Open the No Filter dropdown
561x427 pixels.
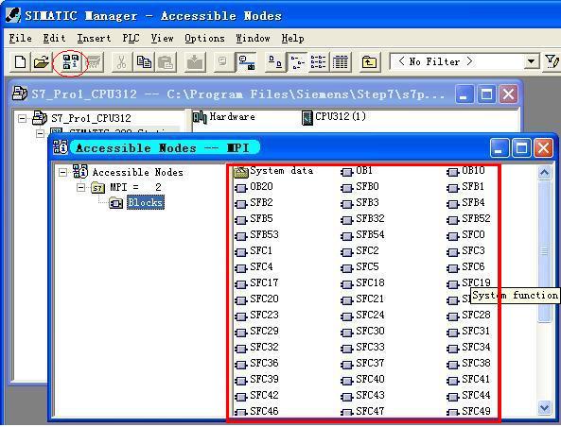pos(532,61)
